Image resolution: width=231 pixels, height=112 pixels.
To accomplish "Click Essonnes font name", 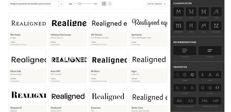I will click(x=96, y=108).
